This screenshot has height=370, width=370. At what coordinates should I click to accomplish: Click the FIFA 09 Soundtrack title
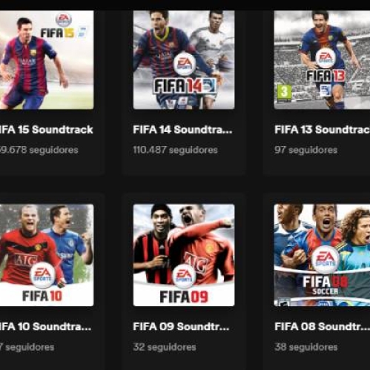(x=181, y=326)
